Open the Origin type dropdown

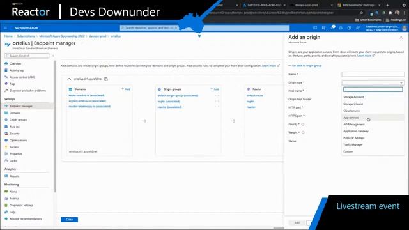tap(373, 82)
